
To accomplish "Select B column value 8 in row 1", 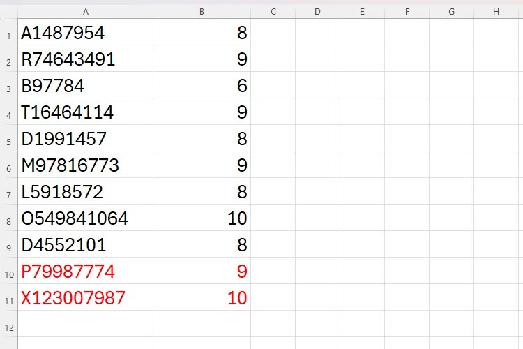I will (x=202, y=32).
